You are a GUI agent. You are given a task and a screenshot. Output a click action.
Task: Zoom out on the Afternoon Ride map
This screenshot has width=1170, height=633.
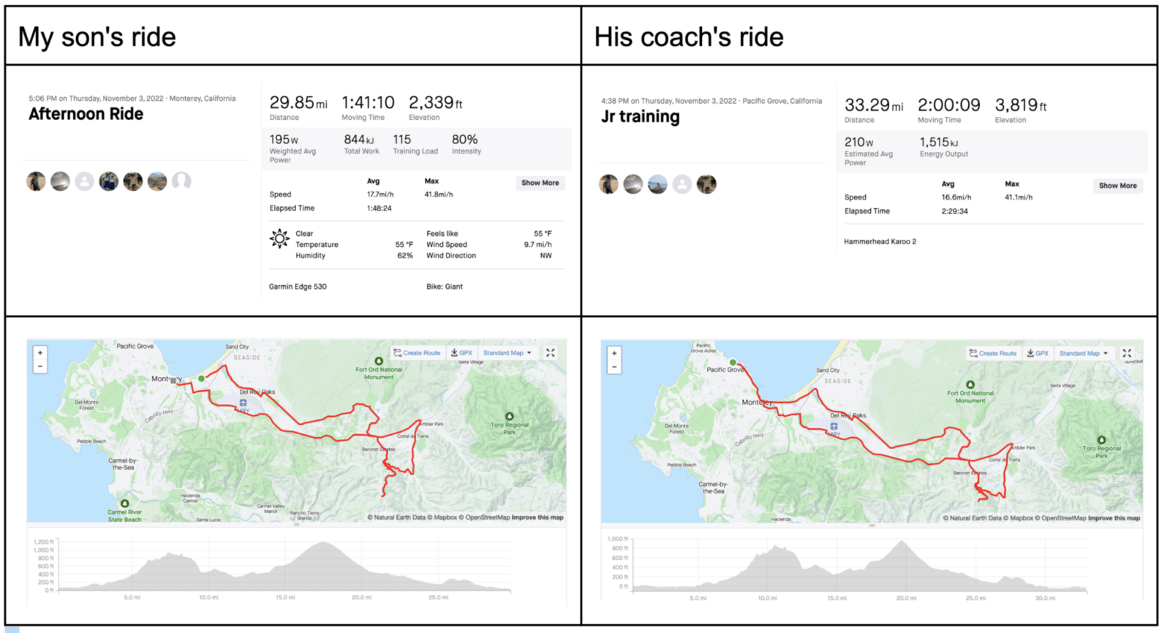pyautogui.click(x=40, y=365)
